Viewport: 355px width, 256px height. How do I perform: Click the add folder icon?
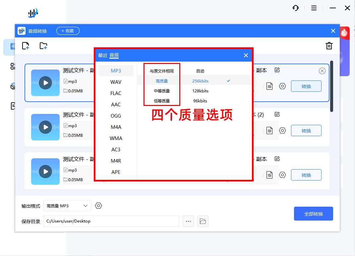[43, 46]
